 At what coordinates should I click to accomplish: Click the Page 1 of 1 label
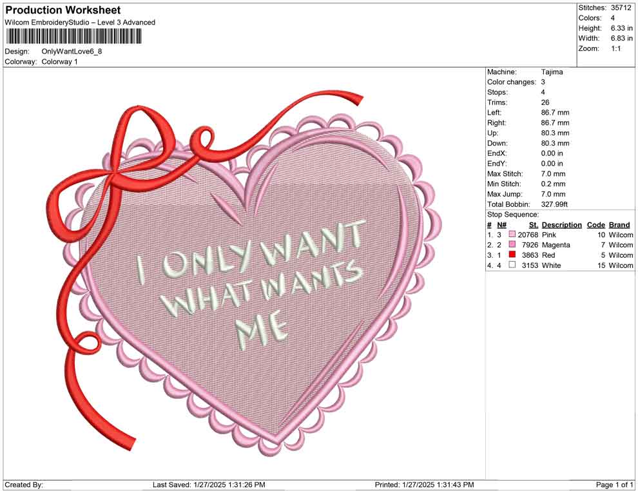[x=613, y=484]
